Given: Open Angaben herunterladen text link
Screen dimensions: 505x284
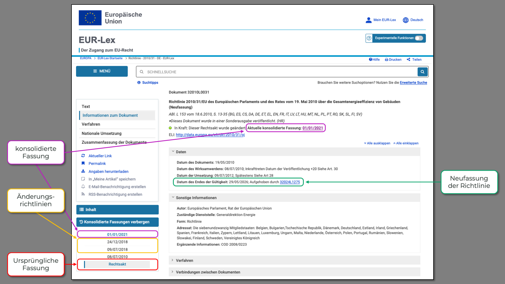Looking at the screenshot, I should click(108, 172).
